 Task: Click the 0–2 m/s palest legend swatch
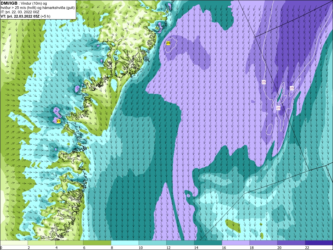tap(14, 243)
